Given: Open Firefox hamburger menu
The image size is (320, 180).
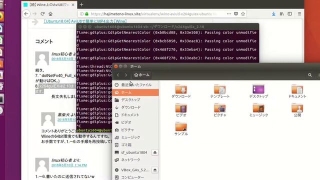Looking at the screenshot, I should pos(299,14).
